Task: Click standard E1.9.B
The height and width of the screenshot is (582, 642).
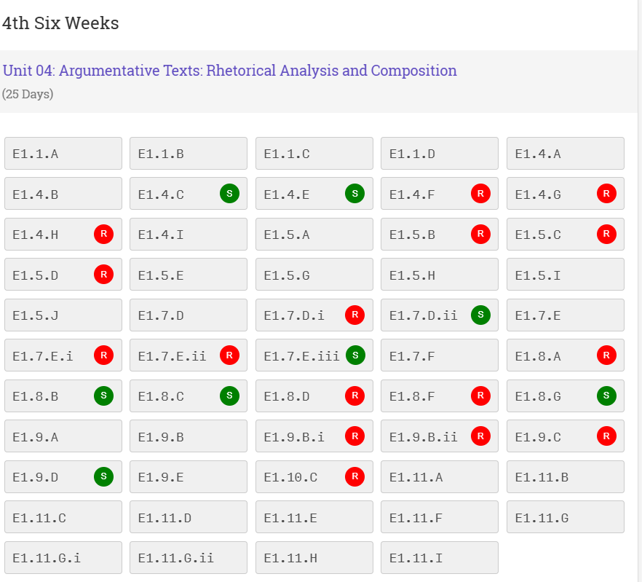Action: pyautogui.click(x=189, y=436)
